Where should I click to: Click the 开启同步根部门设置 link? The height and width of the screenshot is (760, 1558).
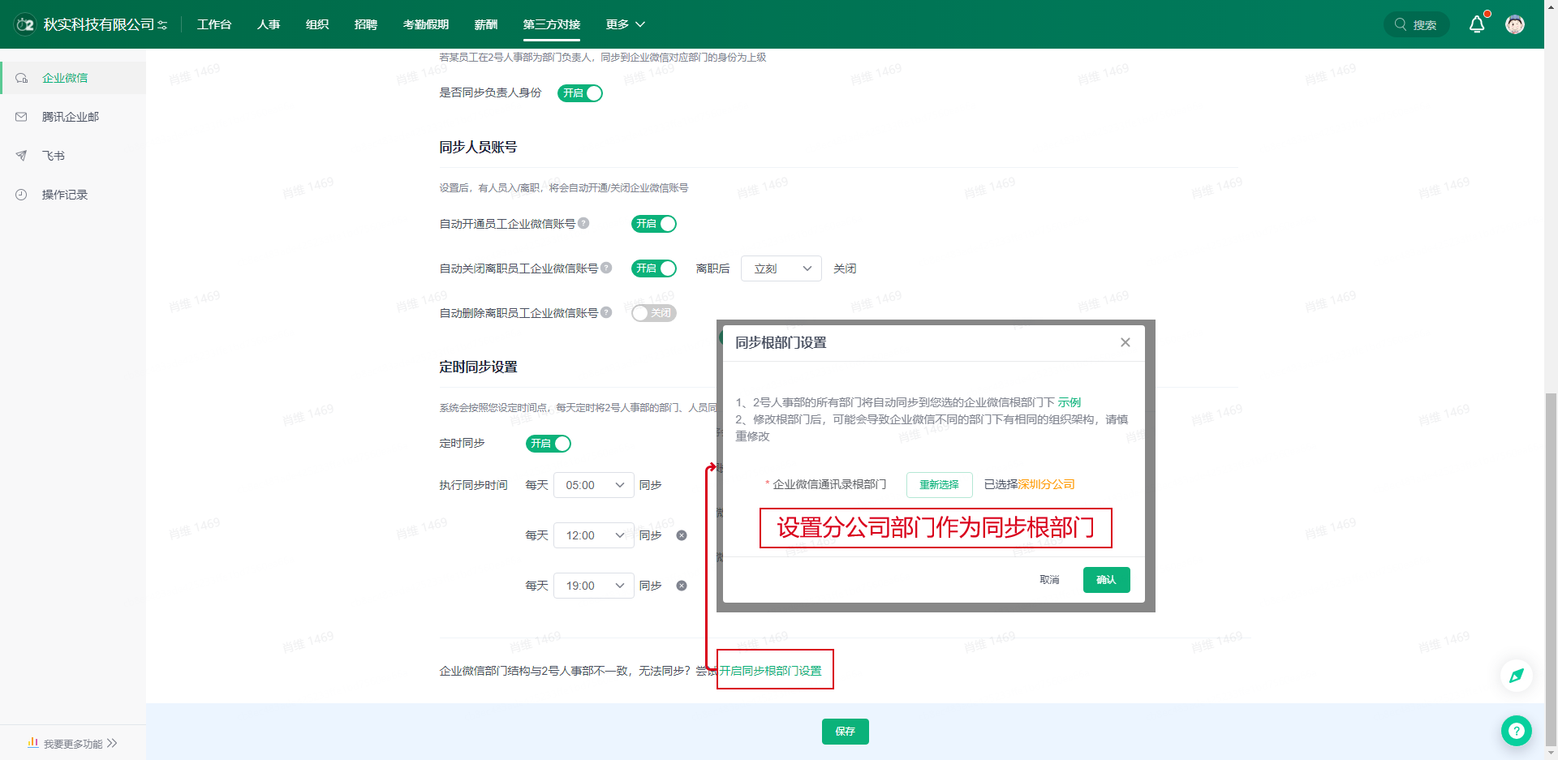(x=770, y=671)
